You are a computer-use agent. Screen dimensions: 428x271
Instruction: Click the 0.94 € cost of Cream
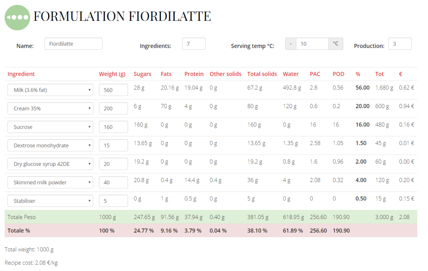tap(406, 106)
